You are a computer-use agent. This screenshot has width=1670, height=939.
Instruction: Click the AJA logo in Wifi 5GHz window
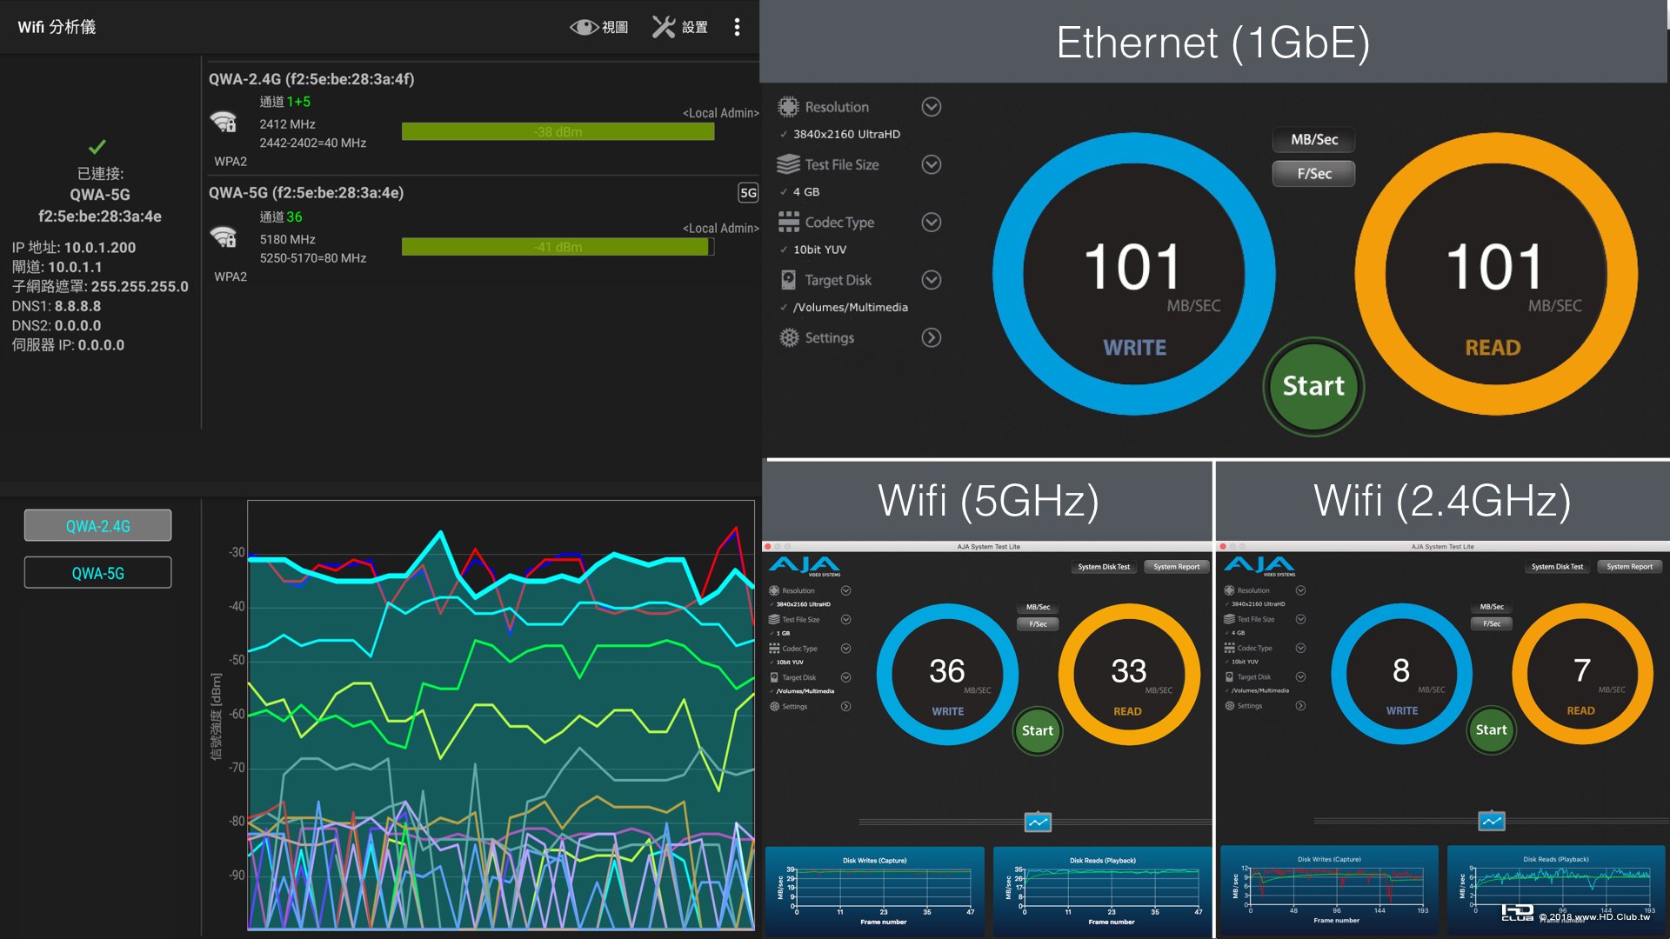click(x=805, y=567)
